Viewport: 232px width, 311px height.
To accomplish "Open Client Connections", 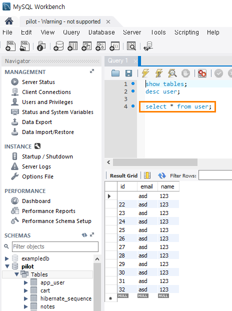I will coord(46,92).
